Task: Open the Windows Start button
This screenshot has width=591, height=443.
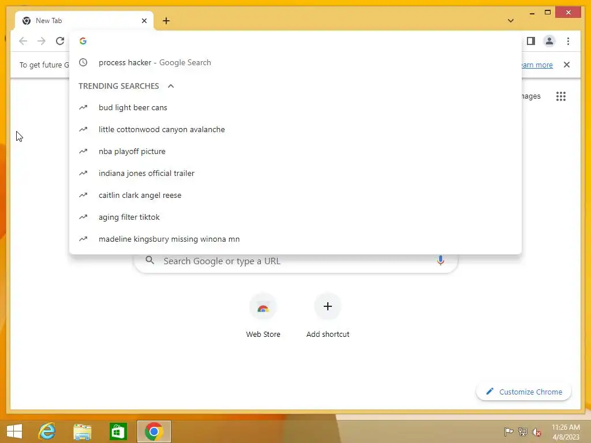Action: click(14, 431)
